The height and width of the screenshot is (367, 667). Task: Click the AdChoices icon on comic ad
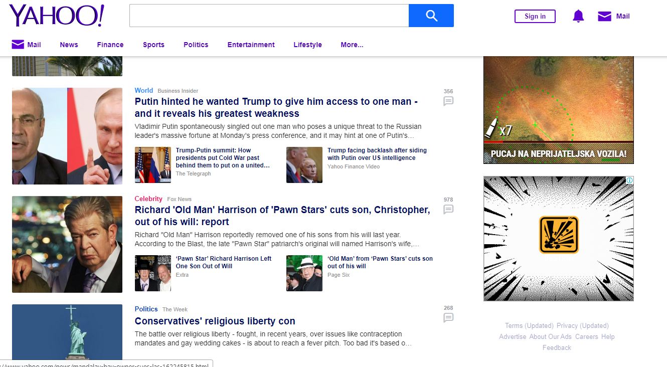click(629, 180)
